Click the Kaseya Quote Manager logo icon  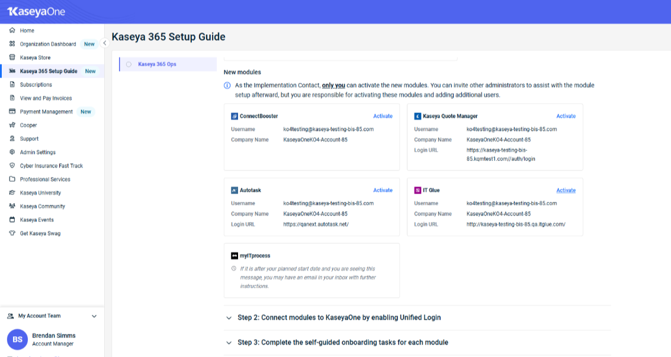[x=418, y=116]
